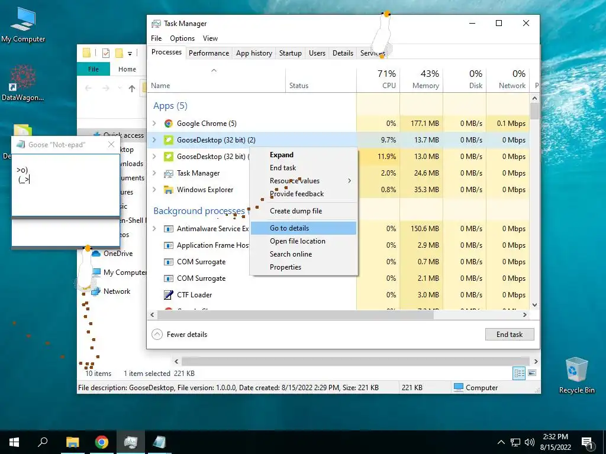Show hidden system tray icons
The width and height of the screenshot is (606, 454).
pos(501,442)
